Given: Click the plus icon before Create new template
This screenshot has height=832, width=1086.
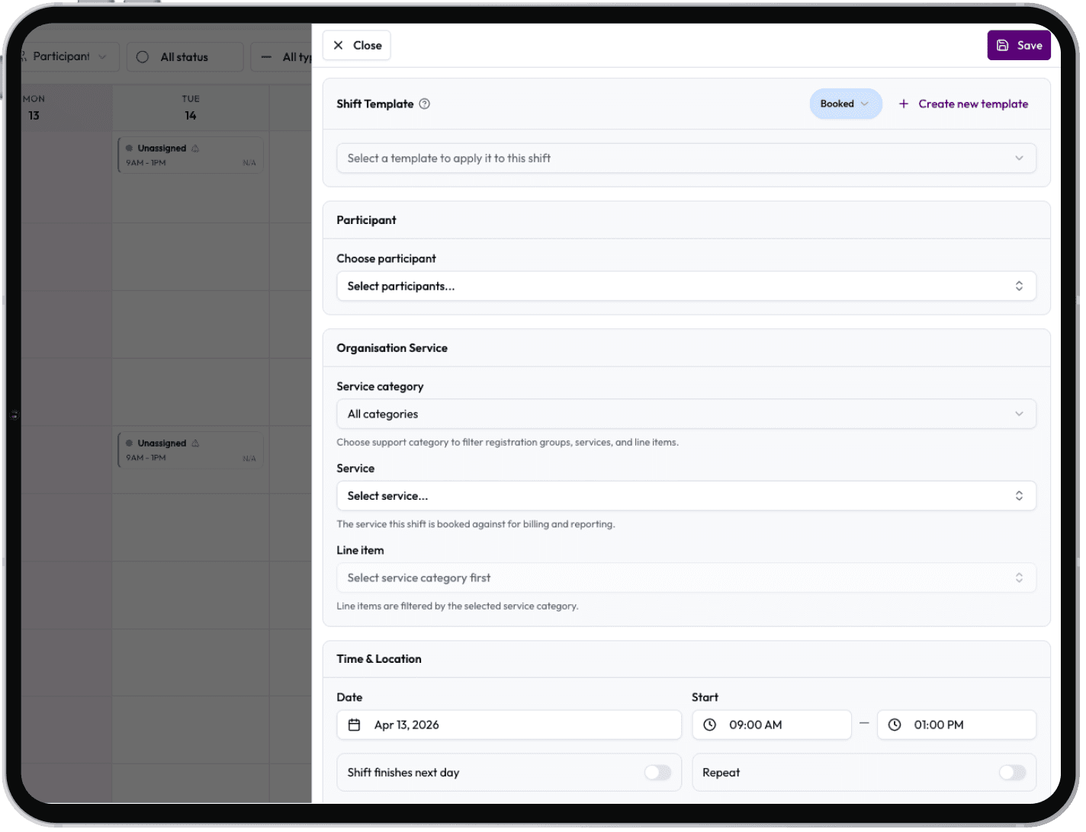Looking at the screenshot, I should [x=904, y=104].
